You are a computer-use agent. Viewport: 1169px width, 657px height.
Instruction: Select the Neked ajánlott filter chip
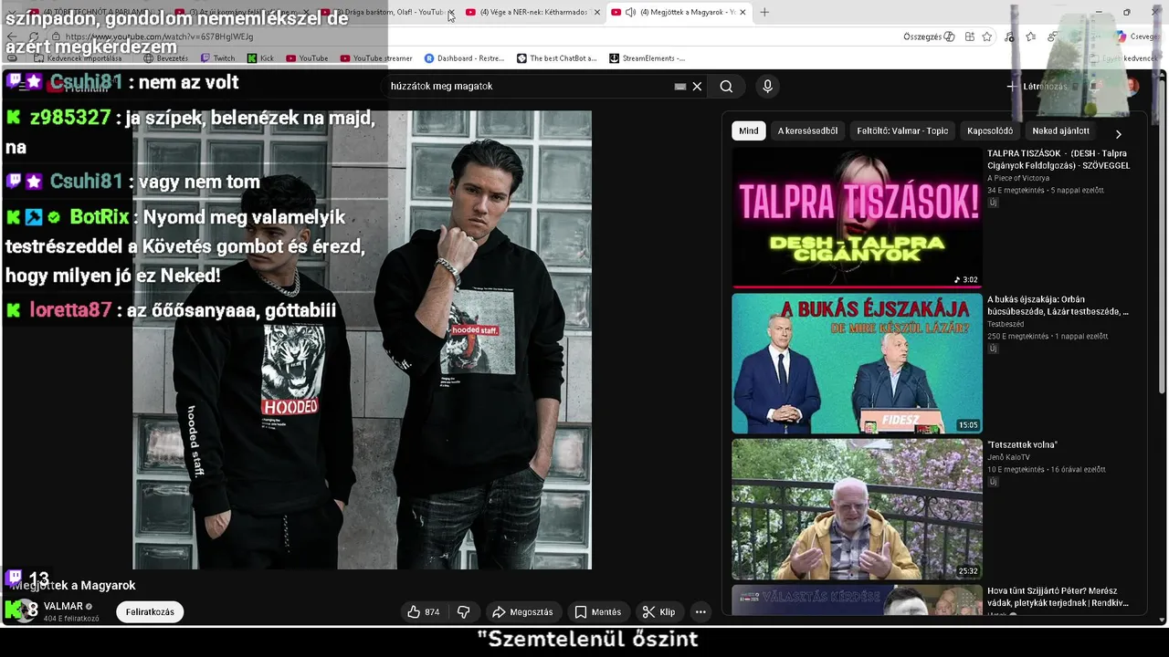click(1060, 130)
